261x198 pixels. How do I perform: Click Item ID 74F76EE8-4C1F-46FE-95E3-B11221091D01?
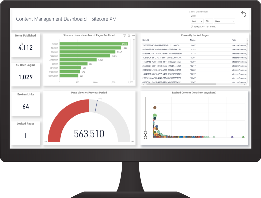pos(161,45)
